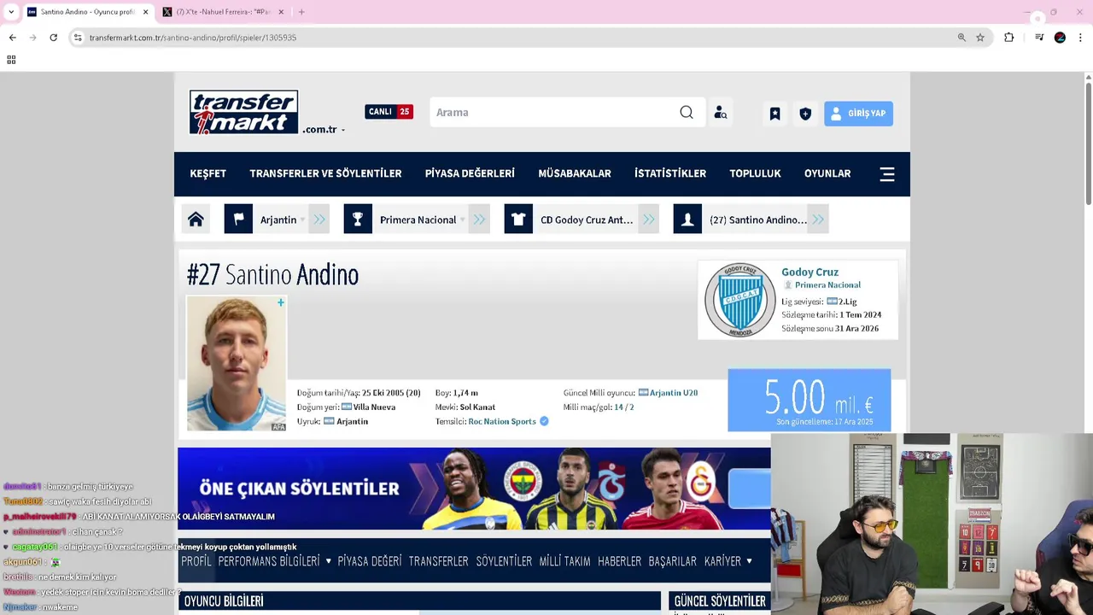This screenshot has width=1093, height=615.
Task: Open the hamburger menu icon
Action: [887, 174]
